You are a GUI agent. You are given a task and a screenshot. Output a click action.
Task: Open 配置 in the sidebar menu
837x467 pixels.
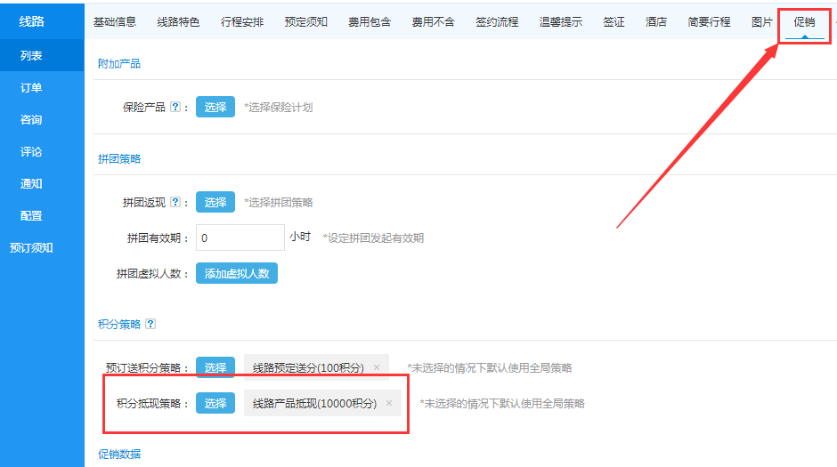tap(31, 216)
